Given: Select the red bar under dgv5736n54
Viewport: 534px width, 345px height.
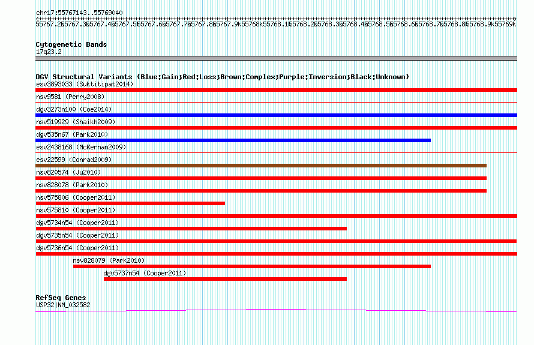Looking at the screenshot, I should 276,254.
